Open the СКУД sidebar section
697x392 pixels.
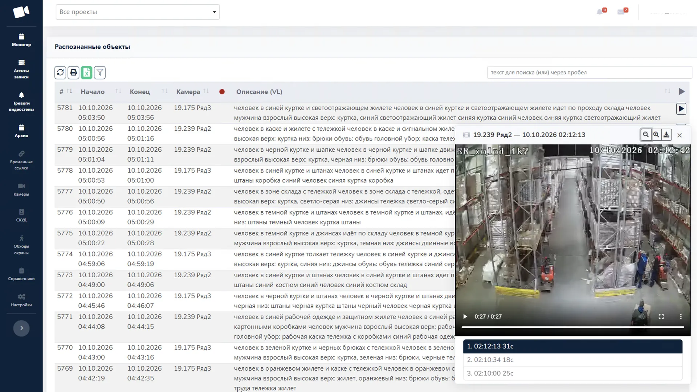click(21, 215)
